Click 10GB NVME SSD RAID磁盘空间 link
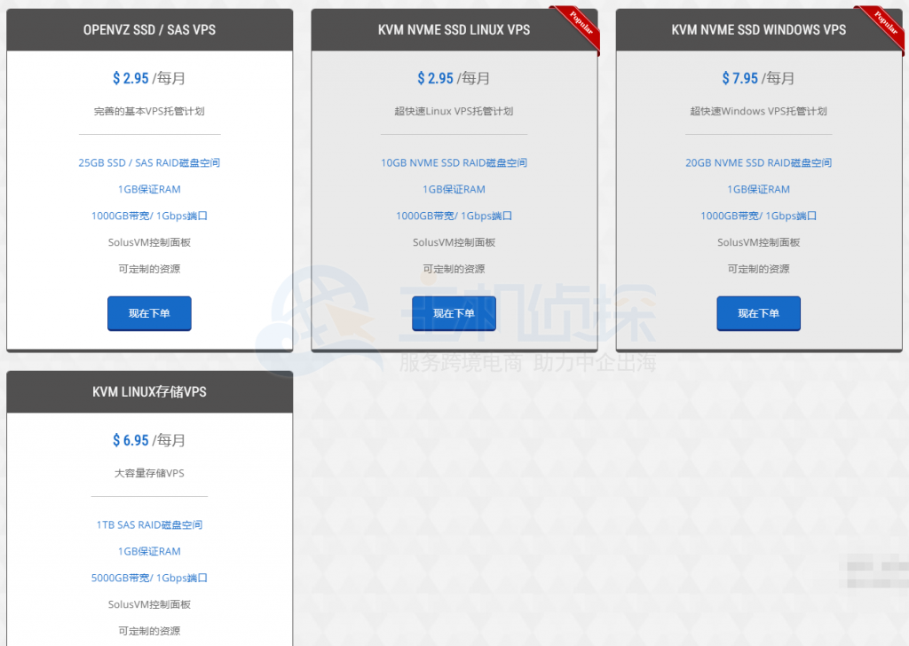This screenshot has width=909, height=646. coord(454,162)
